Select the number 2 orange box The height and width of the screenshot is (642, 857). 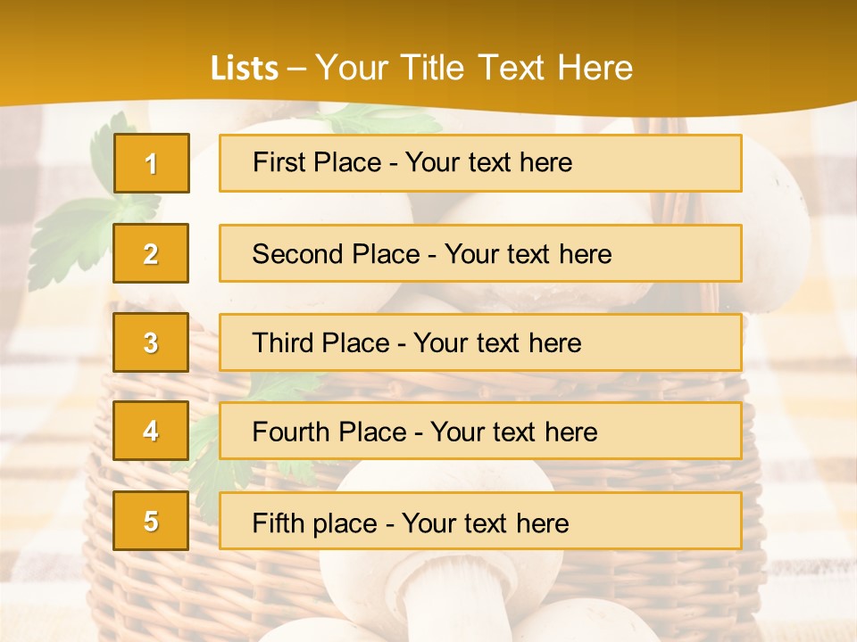click(151, 253)
